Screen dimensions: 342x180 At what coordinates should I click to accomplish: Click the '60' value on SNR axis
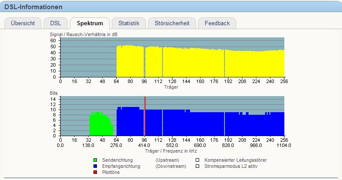coord(53,40)
